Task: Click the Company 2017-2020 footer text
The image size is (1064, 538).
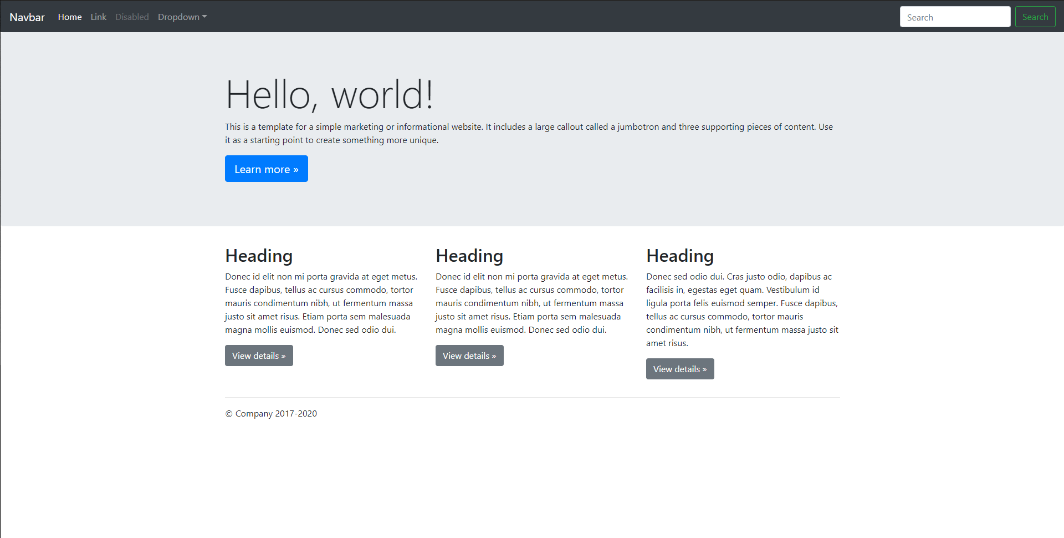Action: [270, 413]
